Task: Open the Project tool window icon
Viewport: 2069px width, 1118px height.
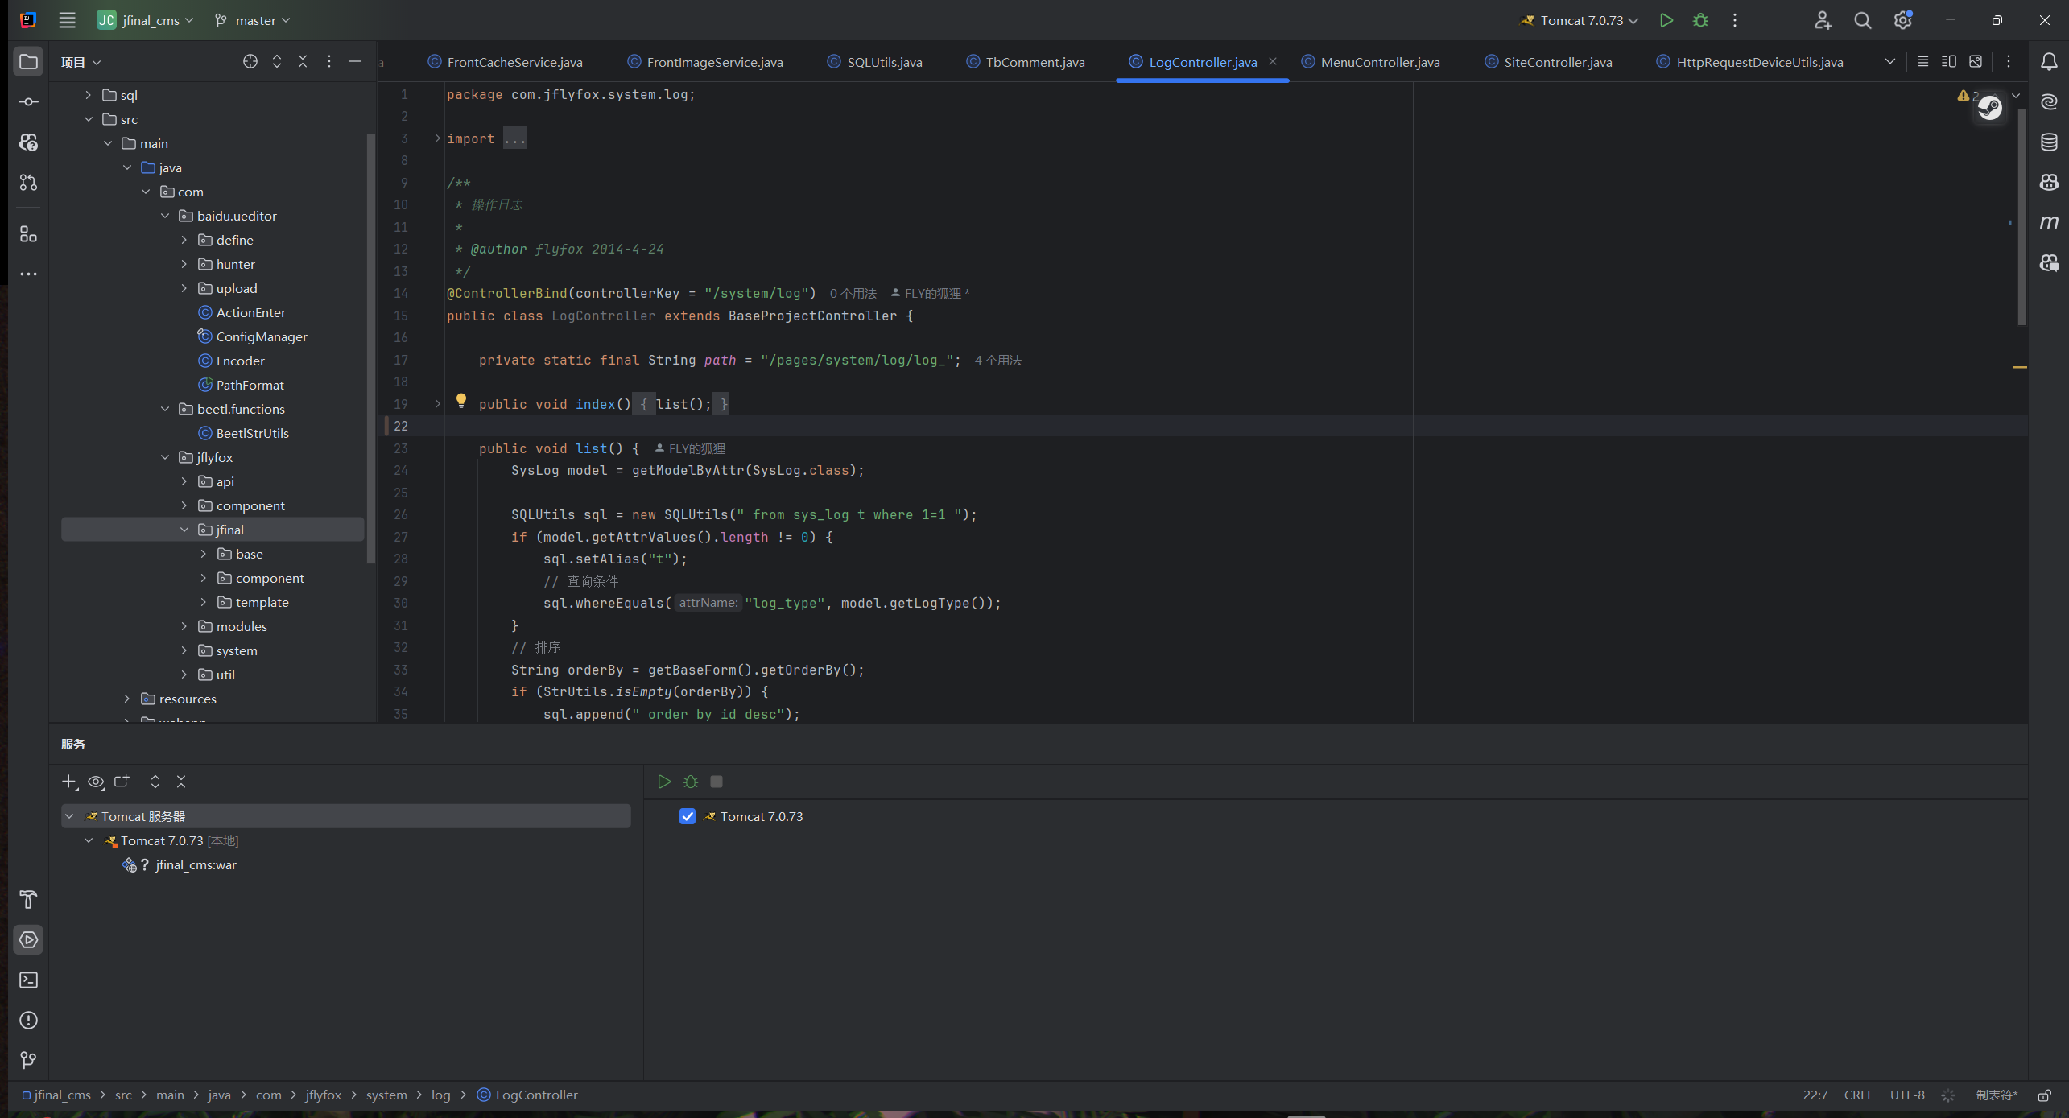Action: [x=28, y=62]
